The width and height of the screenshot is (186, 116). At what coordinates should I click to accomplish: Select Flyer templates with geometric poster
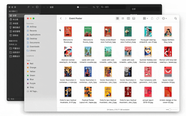[x=148, y=72]
